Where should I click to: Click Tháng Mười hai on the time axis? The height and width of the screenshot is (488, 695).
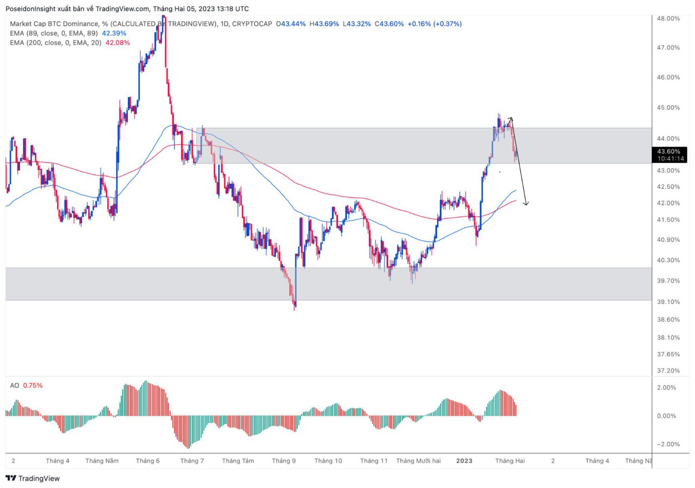click(418, 460)
